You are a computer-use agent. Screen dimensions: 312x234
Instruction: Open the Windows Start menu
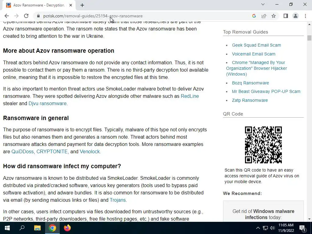7,228
